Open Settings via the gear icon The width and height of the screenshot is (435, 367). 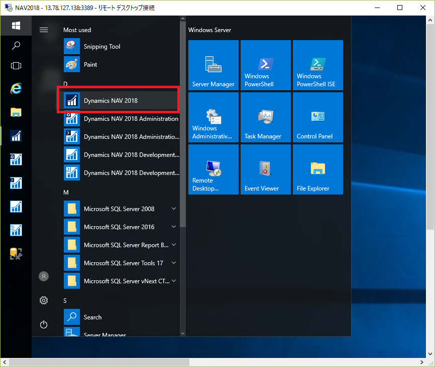(x=44, y=300)
